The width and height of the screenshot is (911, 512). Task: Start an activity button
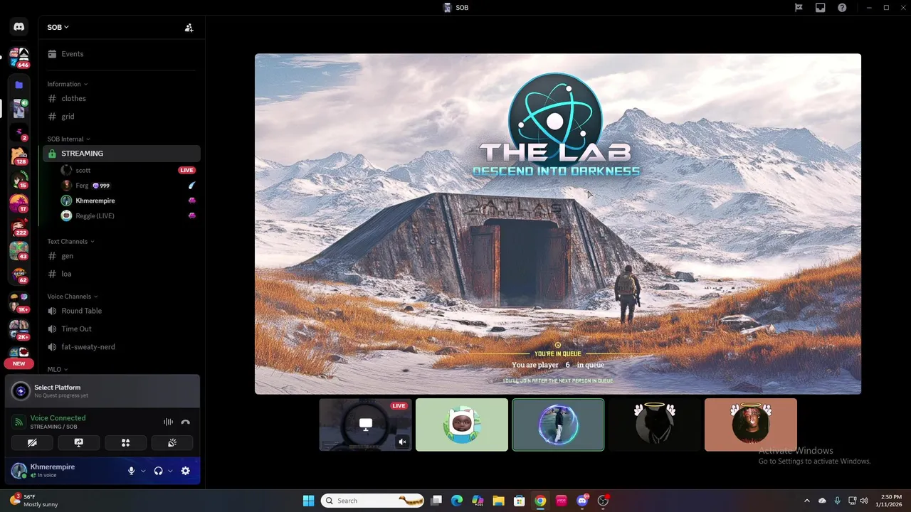[x=125, y=442]
